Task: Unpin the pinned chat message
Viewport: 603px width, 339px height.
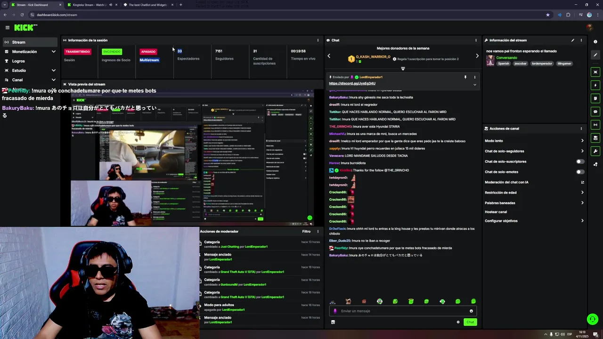Action: click(465, 77)
